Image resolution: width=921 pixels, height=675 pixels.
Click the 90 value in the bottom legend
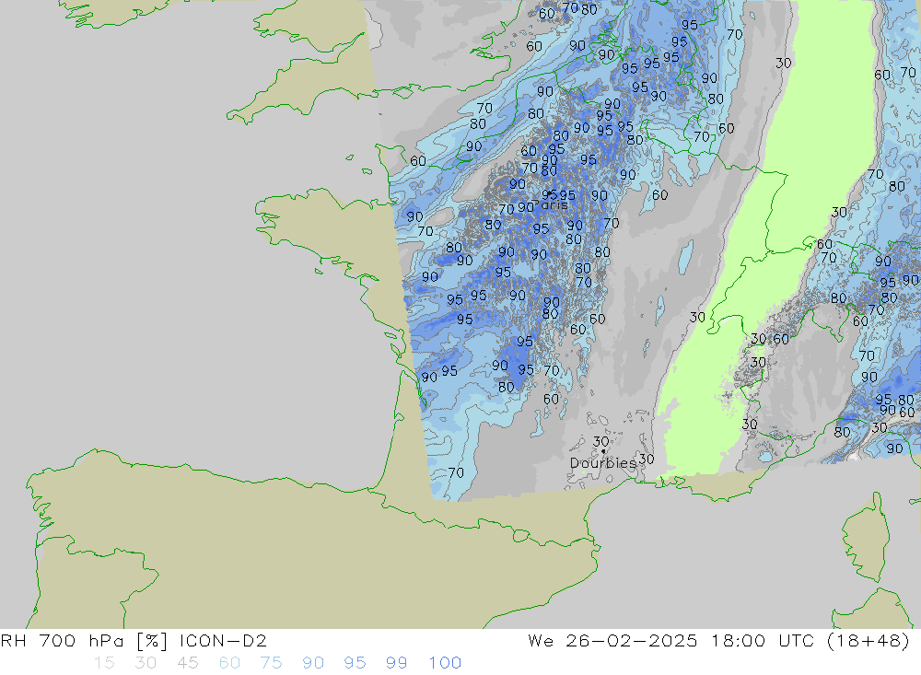[x=313, y=663]
